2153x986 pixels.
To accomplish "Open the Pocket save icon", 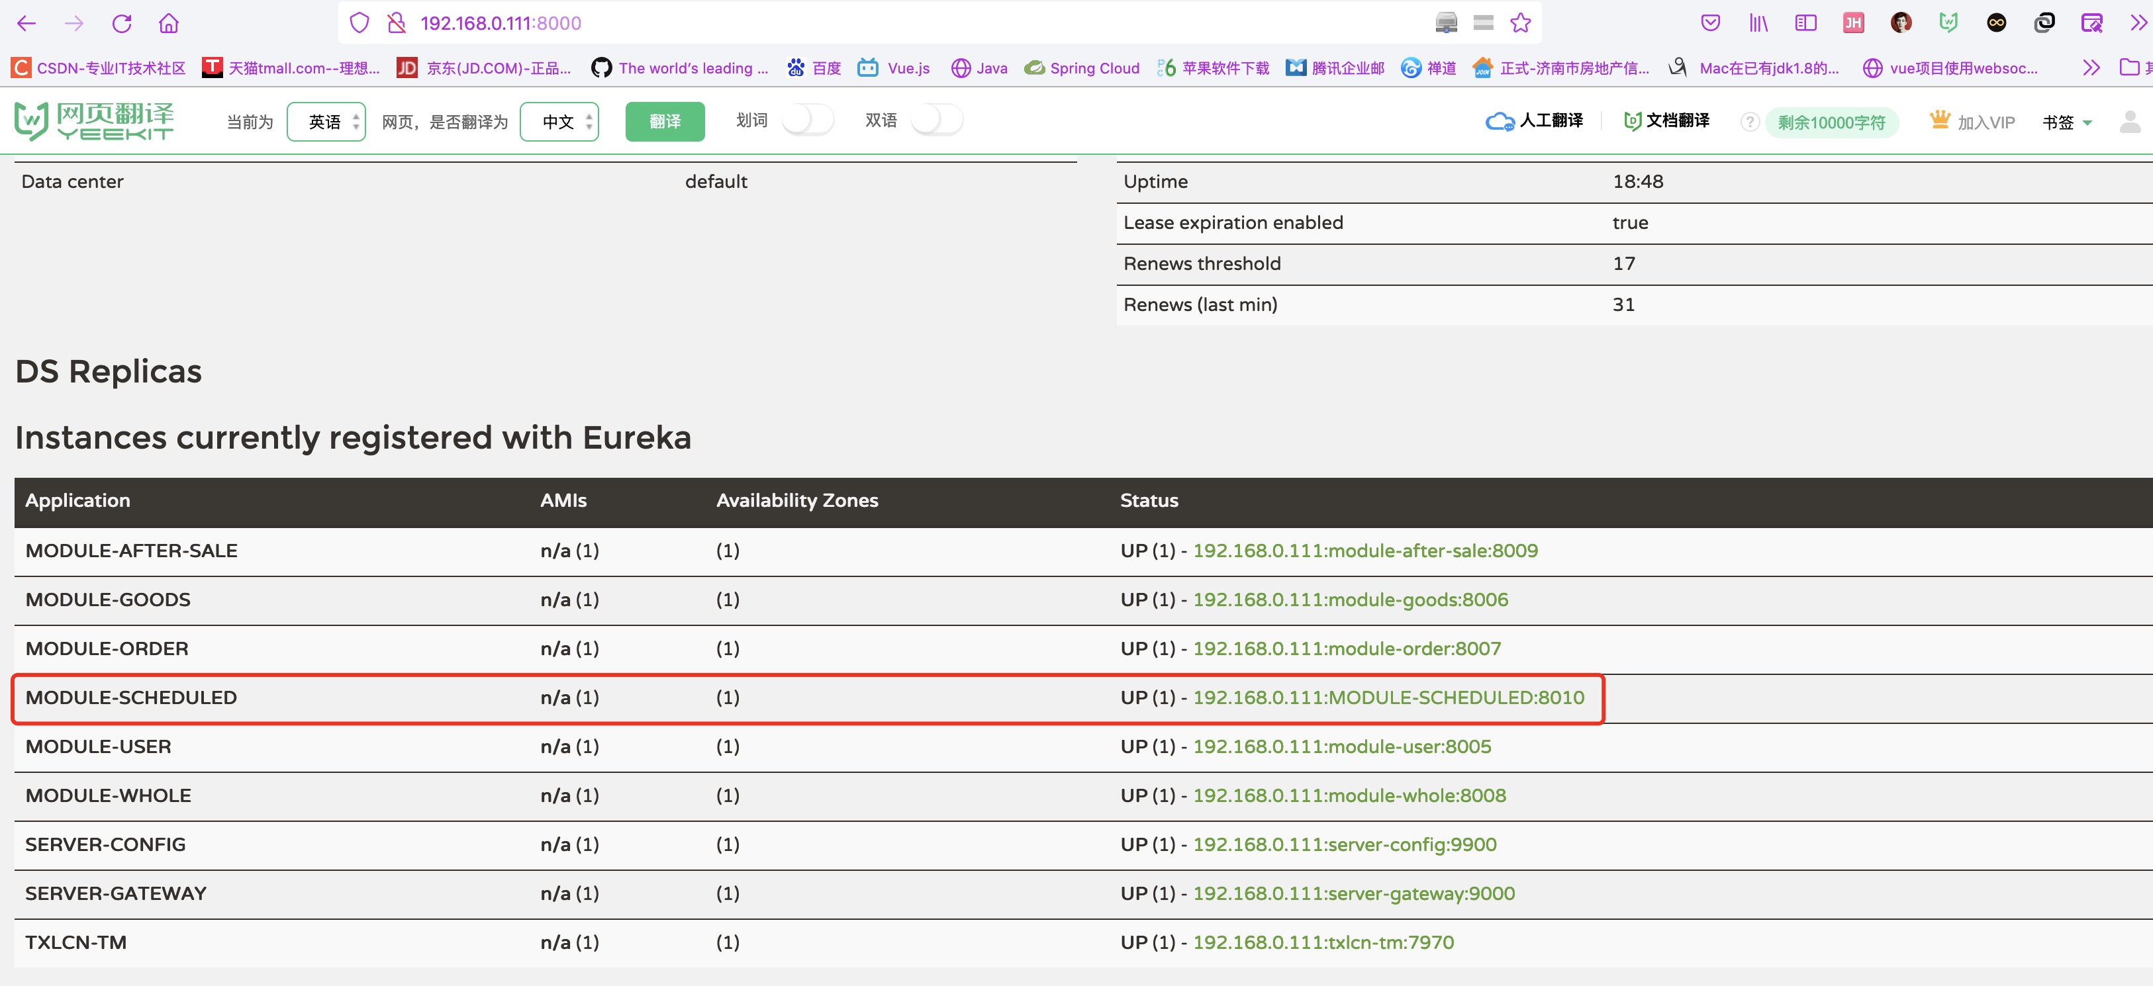I will 1710,23.
